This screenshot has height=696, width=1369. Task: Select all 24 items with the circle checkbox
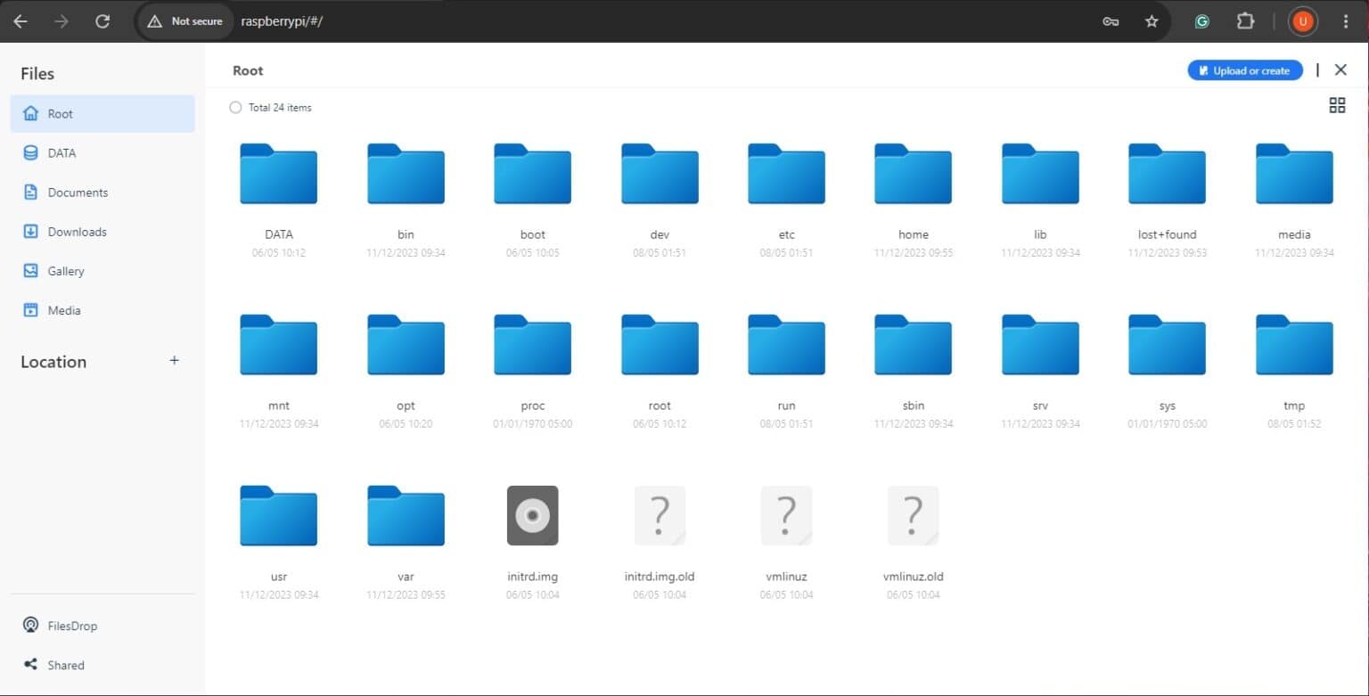(235, 107)
